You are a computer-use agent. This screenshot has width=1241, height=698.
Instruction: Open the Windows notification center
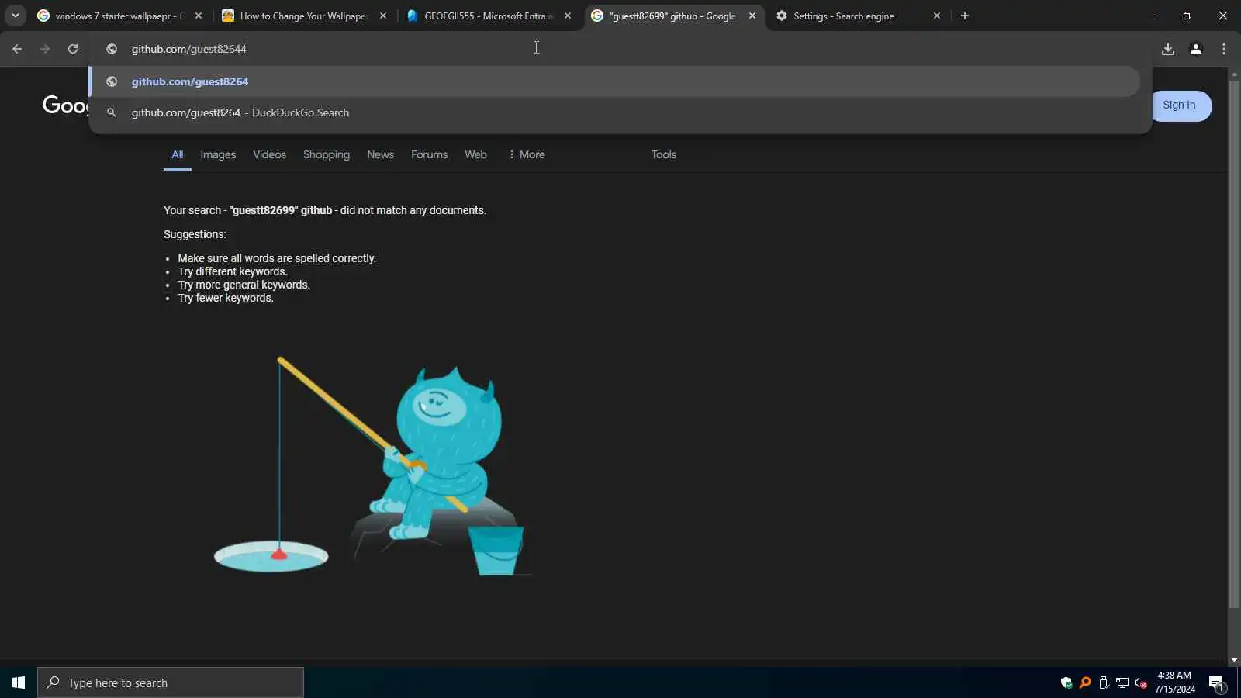pos(1216,682)
